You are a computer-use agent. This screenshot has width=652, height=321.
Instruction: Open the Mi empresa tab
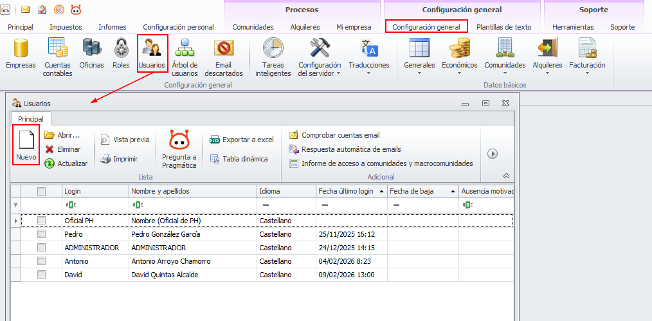click(354, 27)
